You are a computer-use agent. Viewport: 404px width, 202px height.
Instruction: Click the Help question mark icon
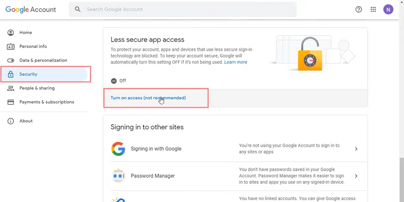click(x=359, y=9)
